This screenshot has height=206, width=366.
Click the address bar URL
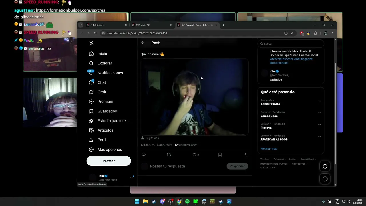(137, 33)
